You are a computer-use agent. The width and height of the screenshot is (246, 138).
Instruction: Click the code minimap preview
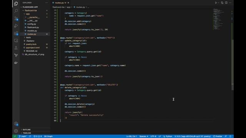[x=219, y=19]
